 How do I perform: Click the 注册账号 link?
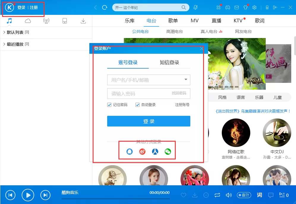pos(182,105)
